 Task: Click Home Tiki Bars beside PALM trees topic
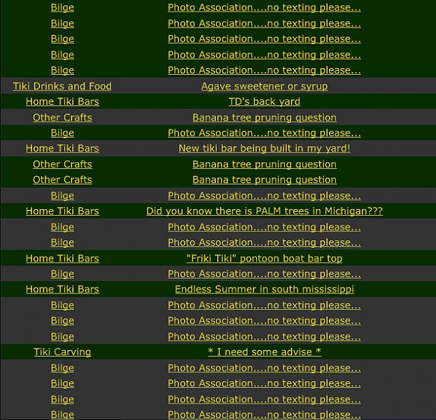pyautogui.click(x=62, y=211)
